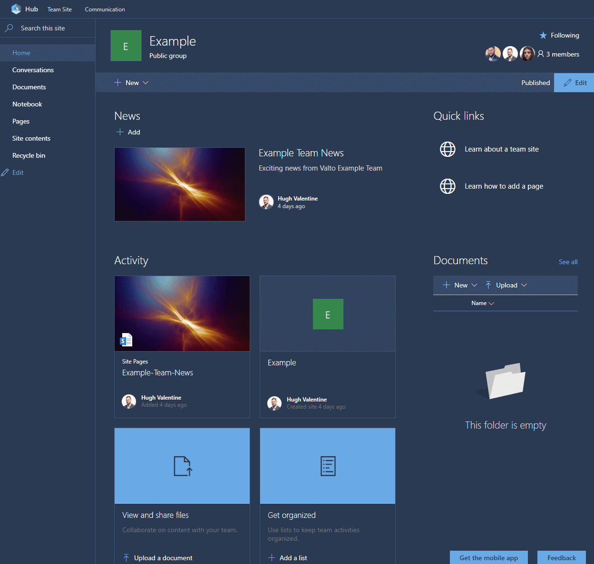Click the search magnifier icon

(9, 29)
